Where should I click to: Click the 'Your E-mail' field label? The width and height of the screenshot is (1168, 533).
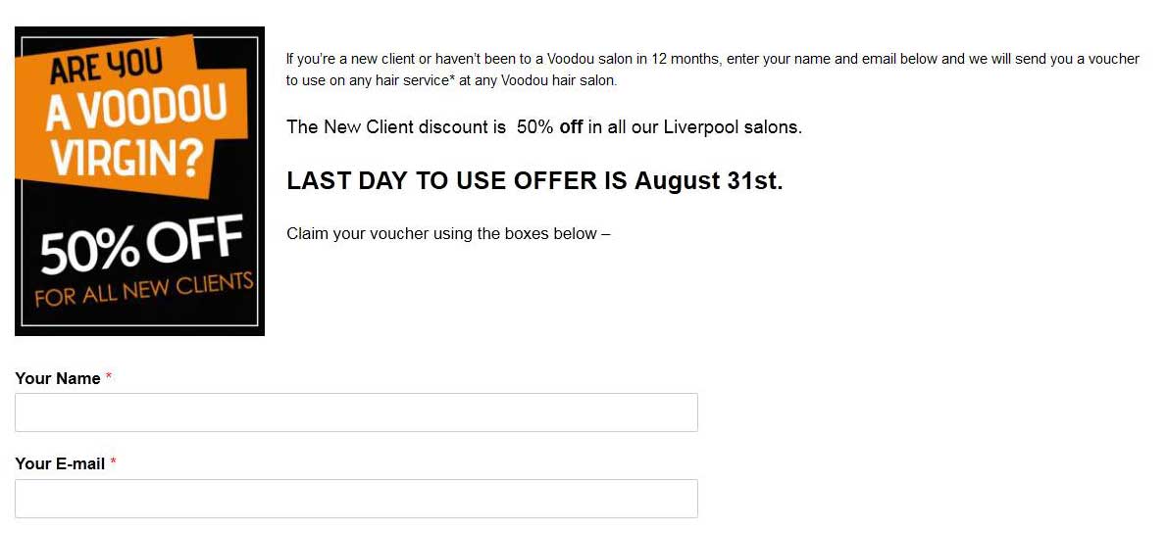[60, 463]
